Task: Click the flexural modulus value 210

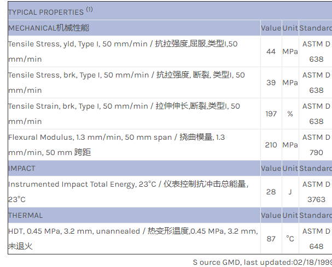Action: point(271,145)
